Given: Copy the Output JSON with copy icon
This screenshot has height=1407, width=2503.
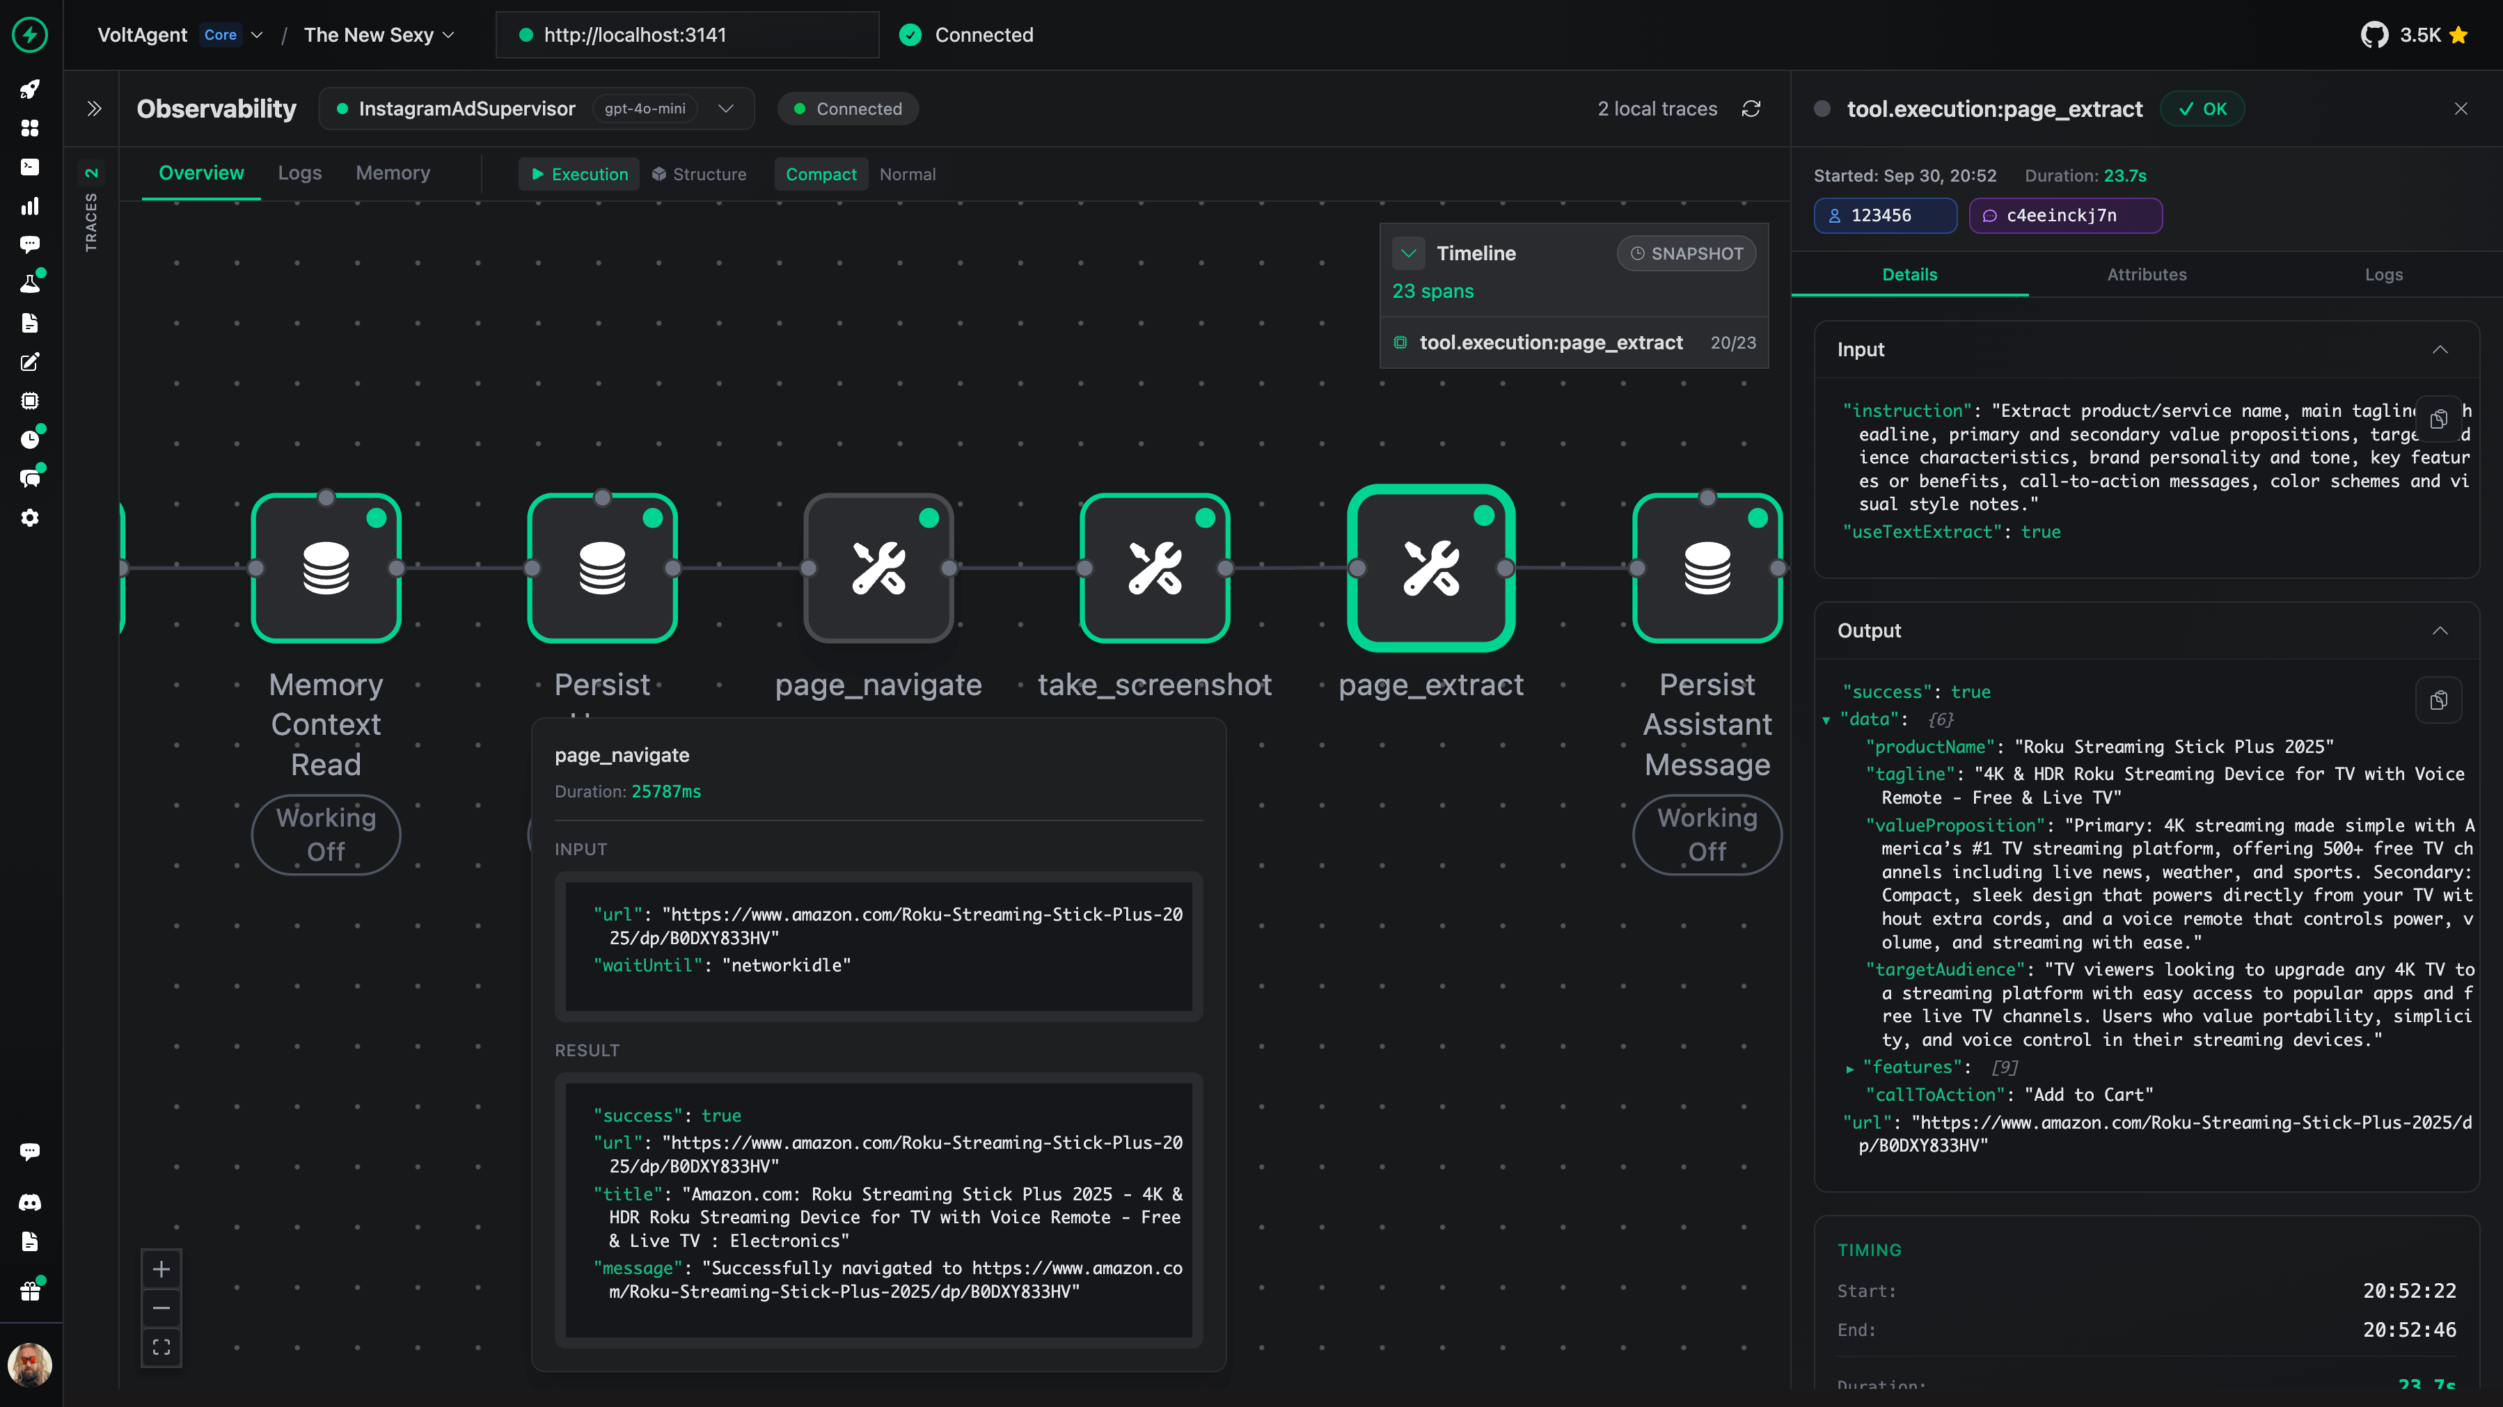Looking at the screenshot, I should pos(2438,701).
